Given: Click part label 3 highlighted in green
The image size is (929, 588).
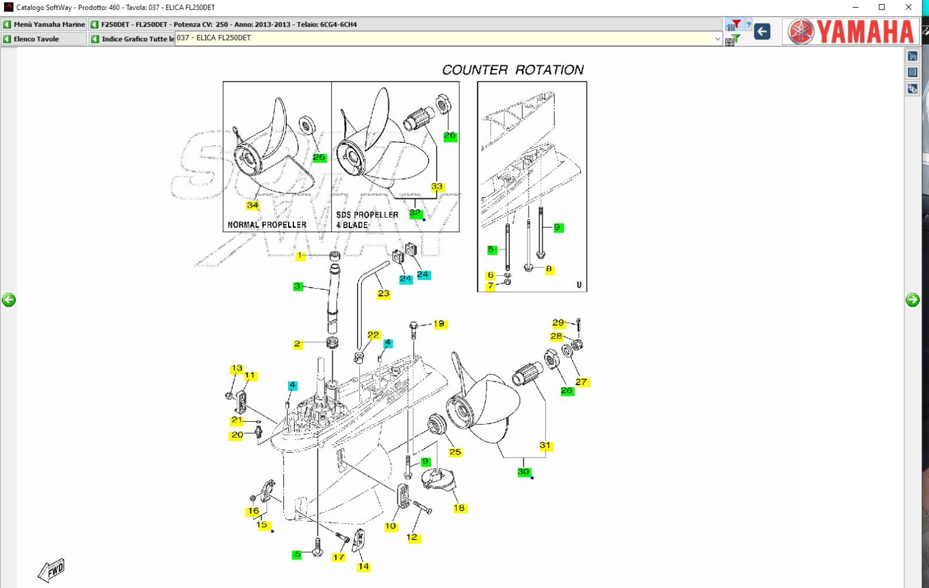Looking at the screenshot, I should tap(298, 286).
